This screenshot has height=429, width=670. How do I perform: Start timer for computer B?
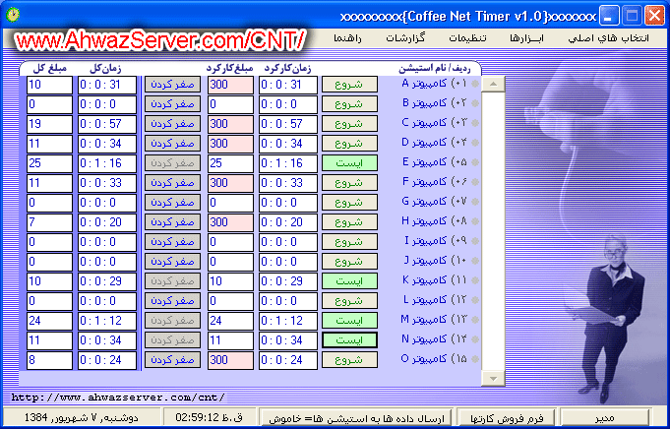click(349, 104)
